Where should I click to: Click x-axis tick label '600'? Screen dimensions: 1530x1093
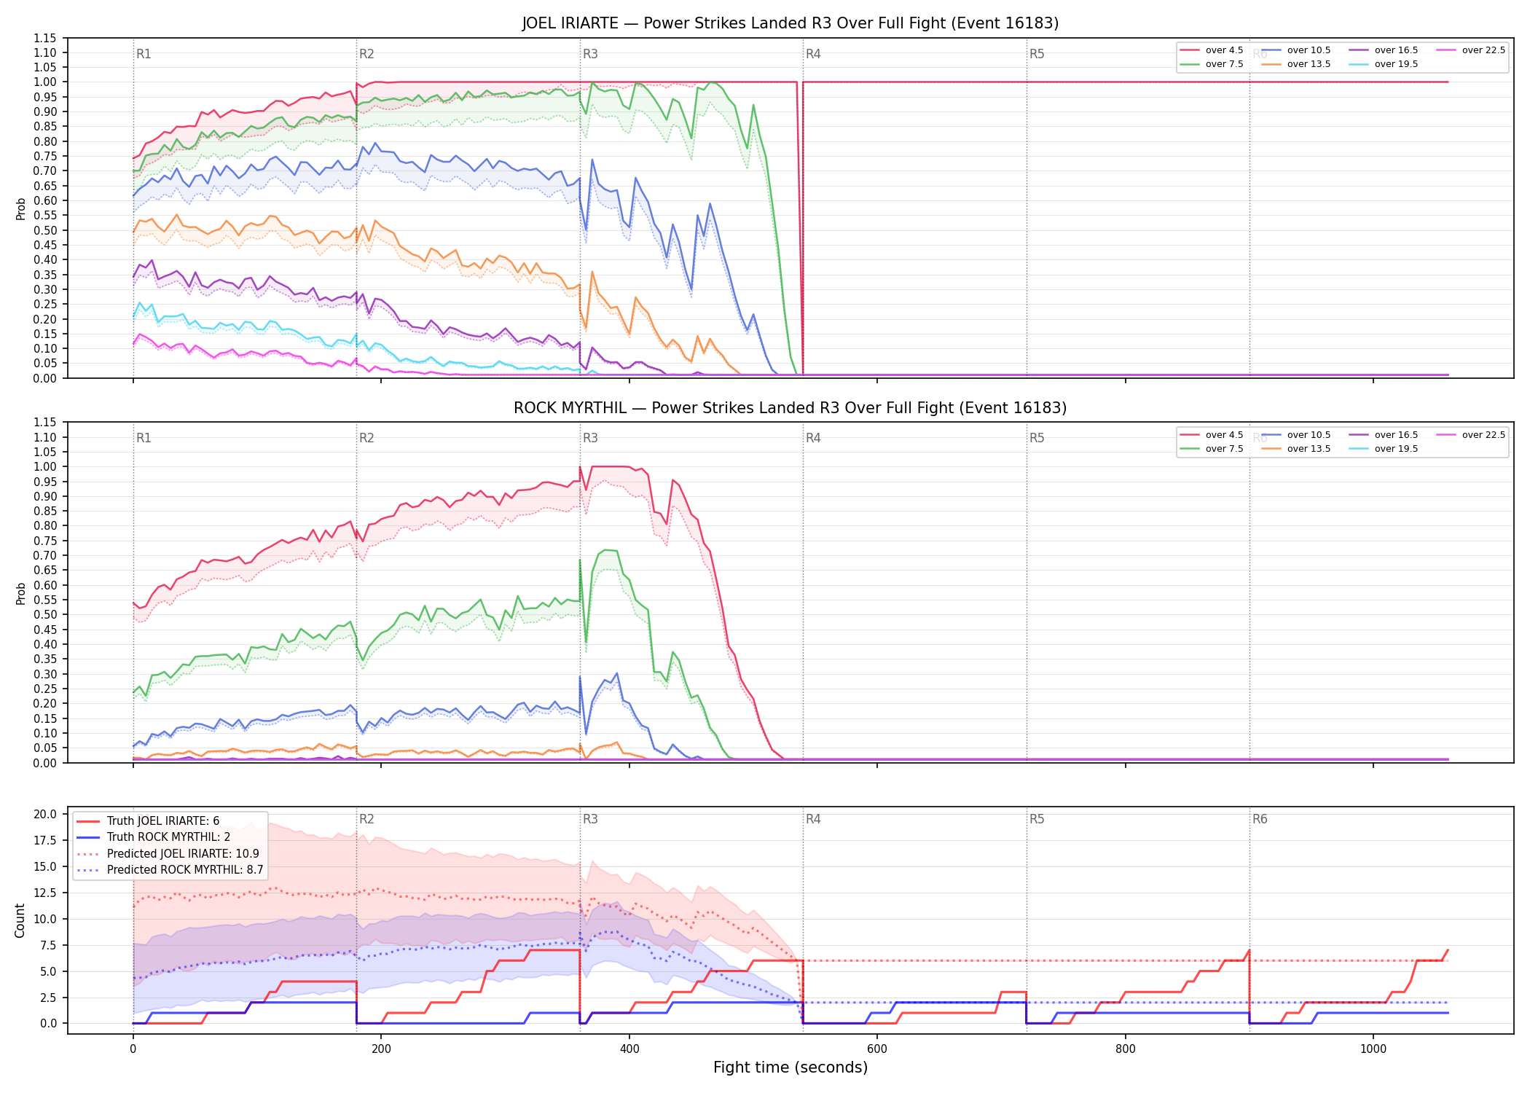click(877, 1049)
